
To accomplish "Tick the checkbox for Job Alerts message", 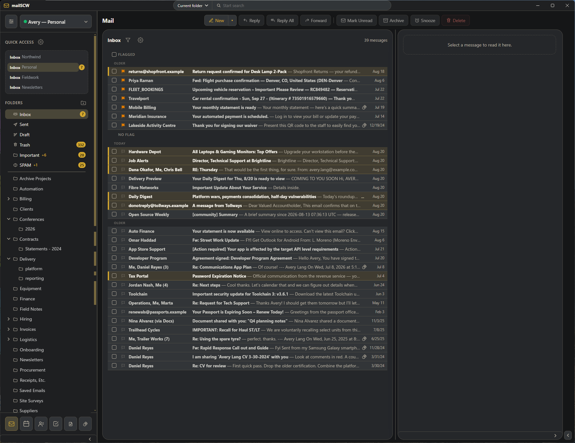I will point(114,161).
